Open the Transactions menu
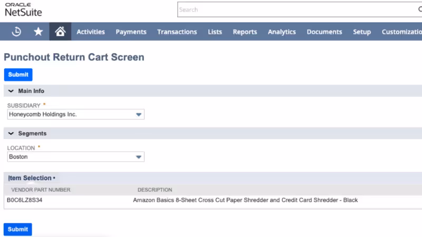 point(177,32)
